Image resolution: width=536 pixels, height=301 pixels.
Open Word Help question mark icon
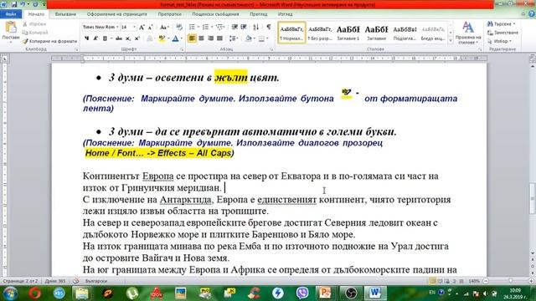pos(532,14)
